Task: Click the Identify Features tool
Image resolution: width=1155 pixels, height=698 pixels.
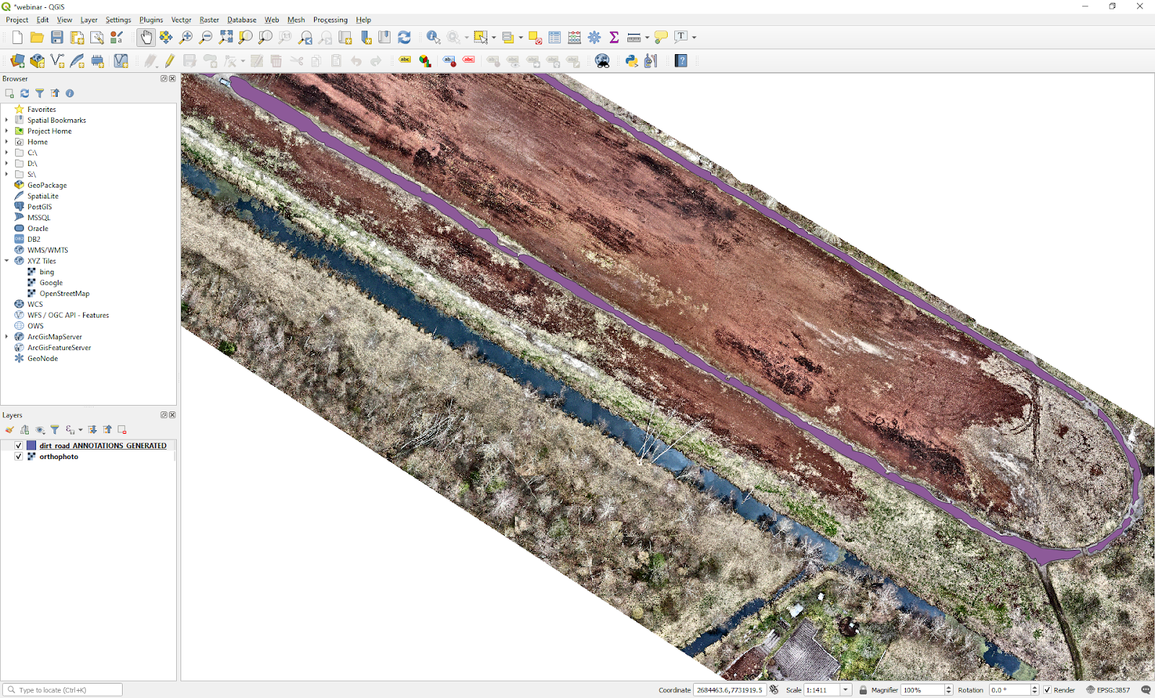Action: click(x=433, y=38)
